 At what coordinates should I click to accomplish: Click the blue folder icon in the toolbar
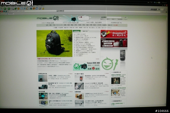(37, 8)
